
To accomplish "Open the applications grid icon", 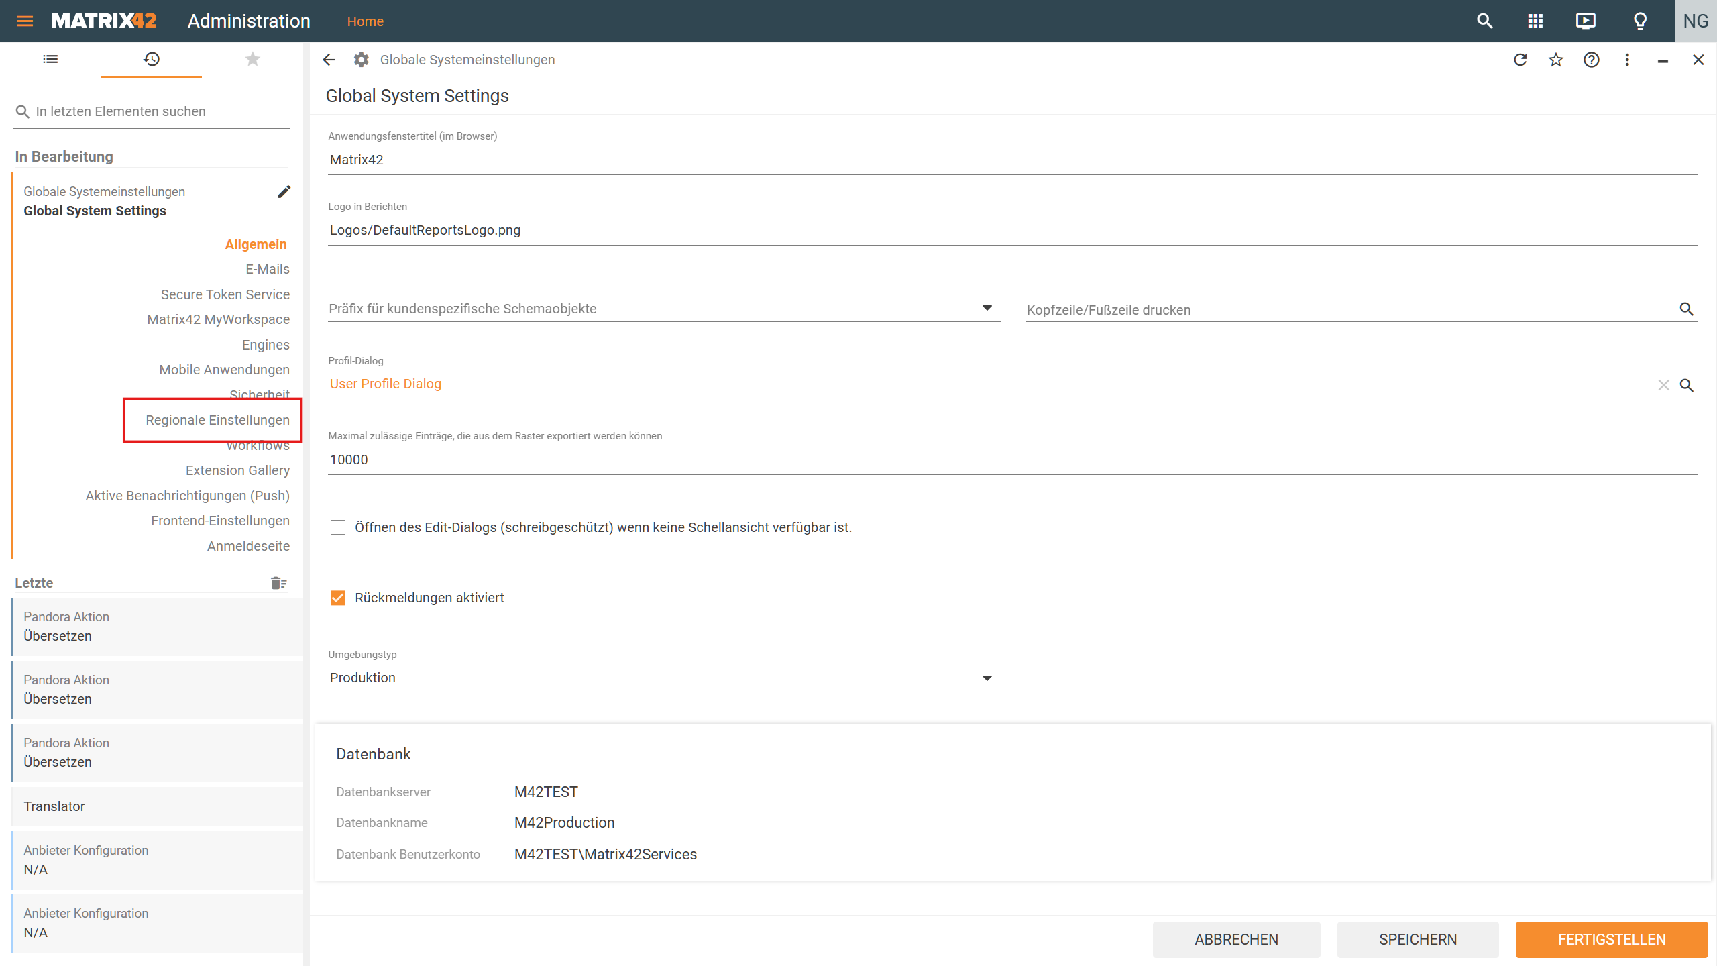I will [x=1535, y=21].
